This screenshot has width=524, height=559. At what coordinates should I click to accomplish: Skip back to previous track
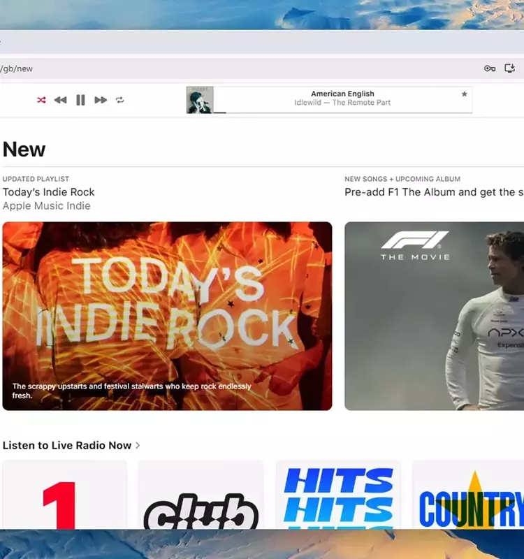pos(60,100)
